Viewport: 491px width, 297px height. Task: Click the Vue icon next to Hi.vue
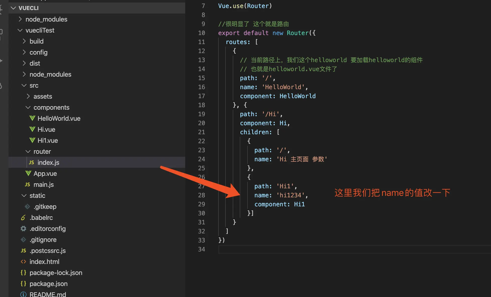(32, 129)
